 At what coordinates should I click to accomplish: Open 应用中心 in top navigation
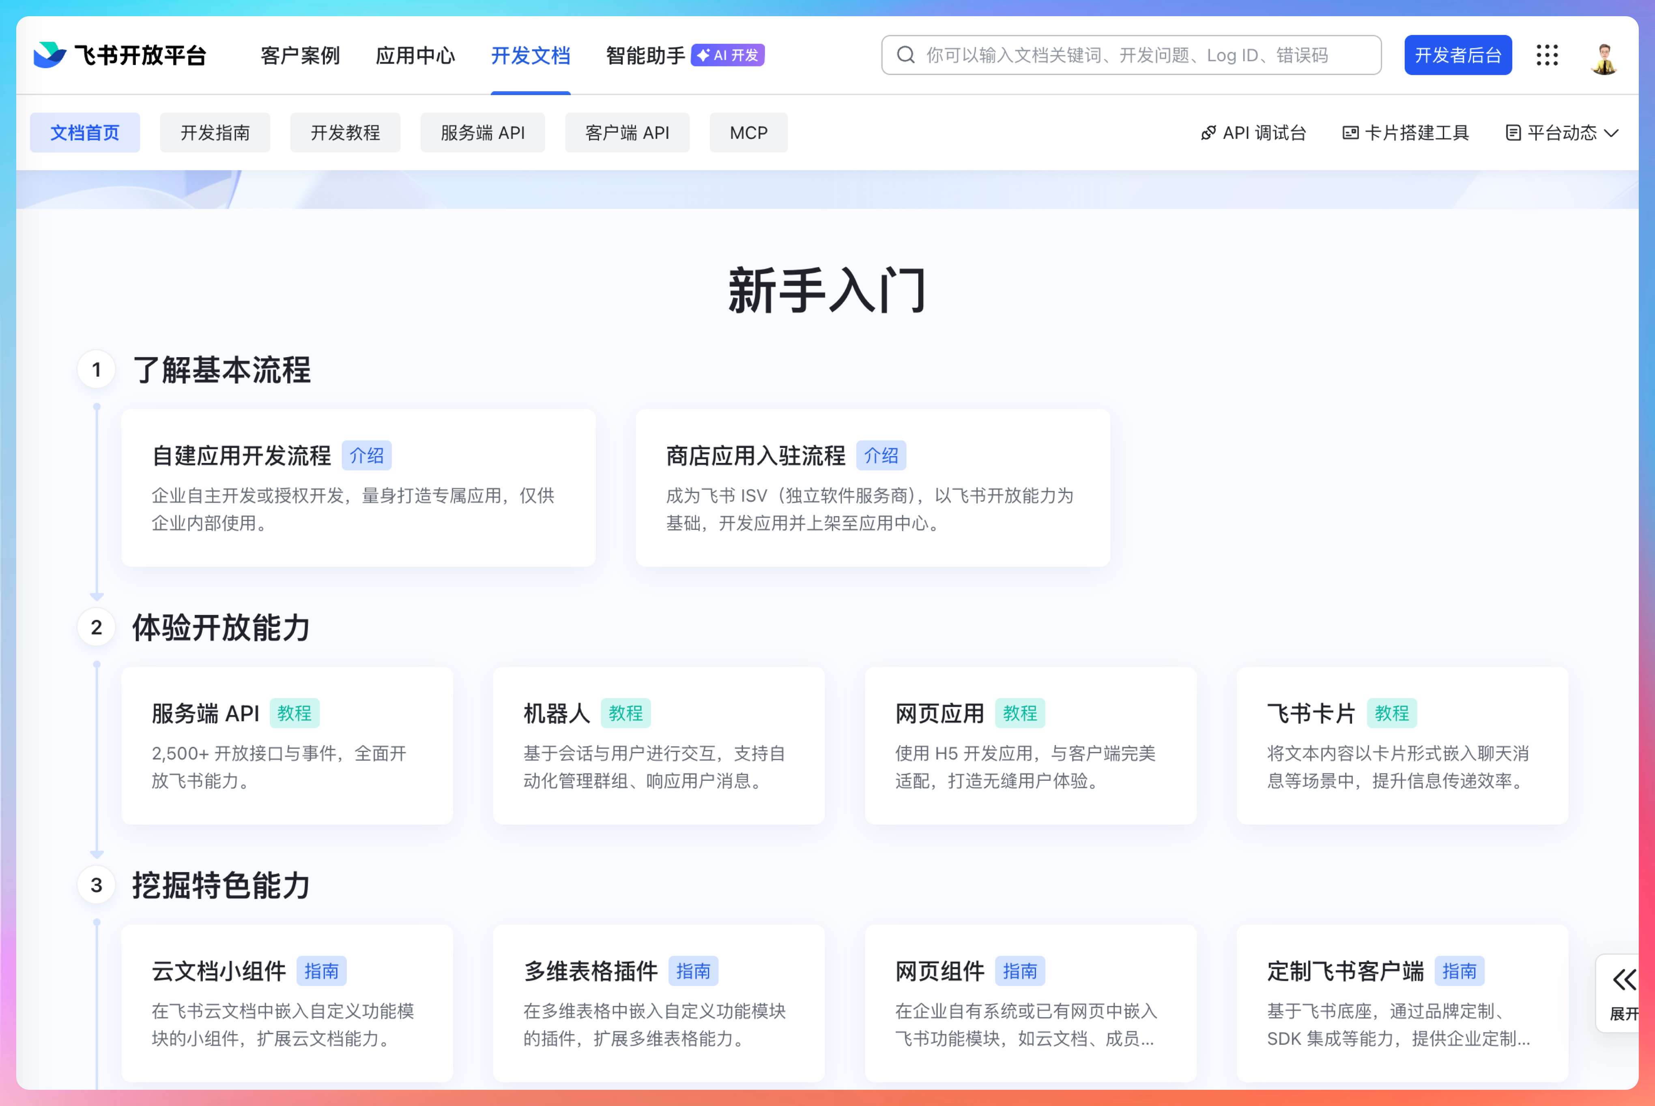415,55
